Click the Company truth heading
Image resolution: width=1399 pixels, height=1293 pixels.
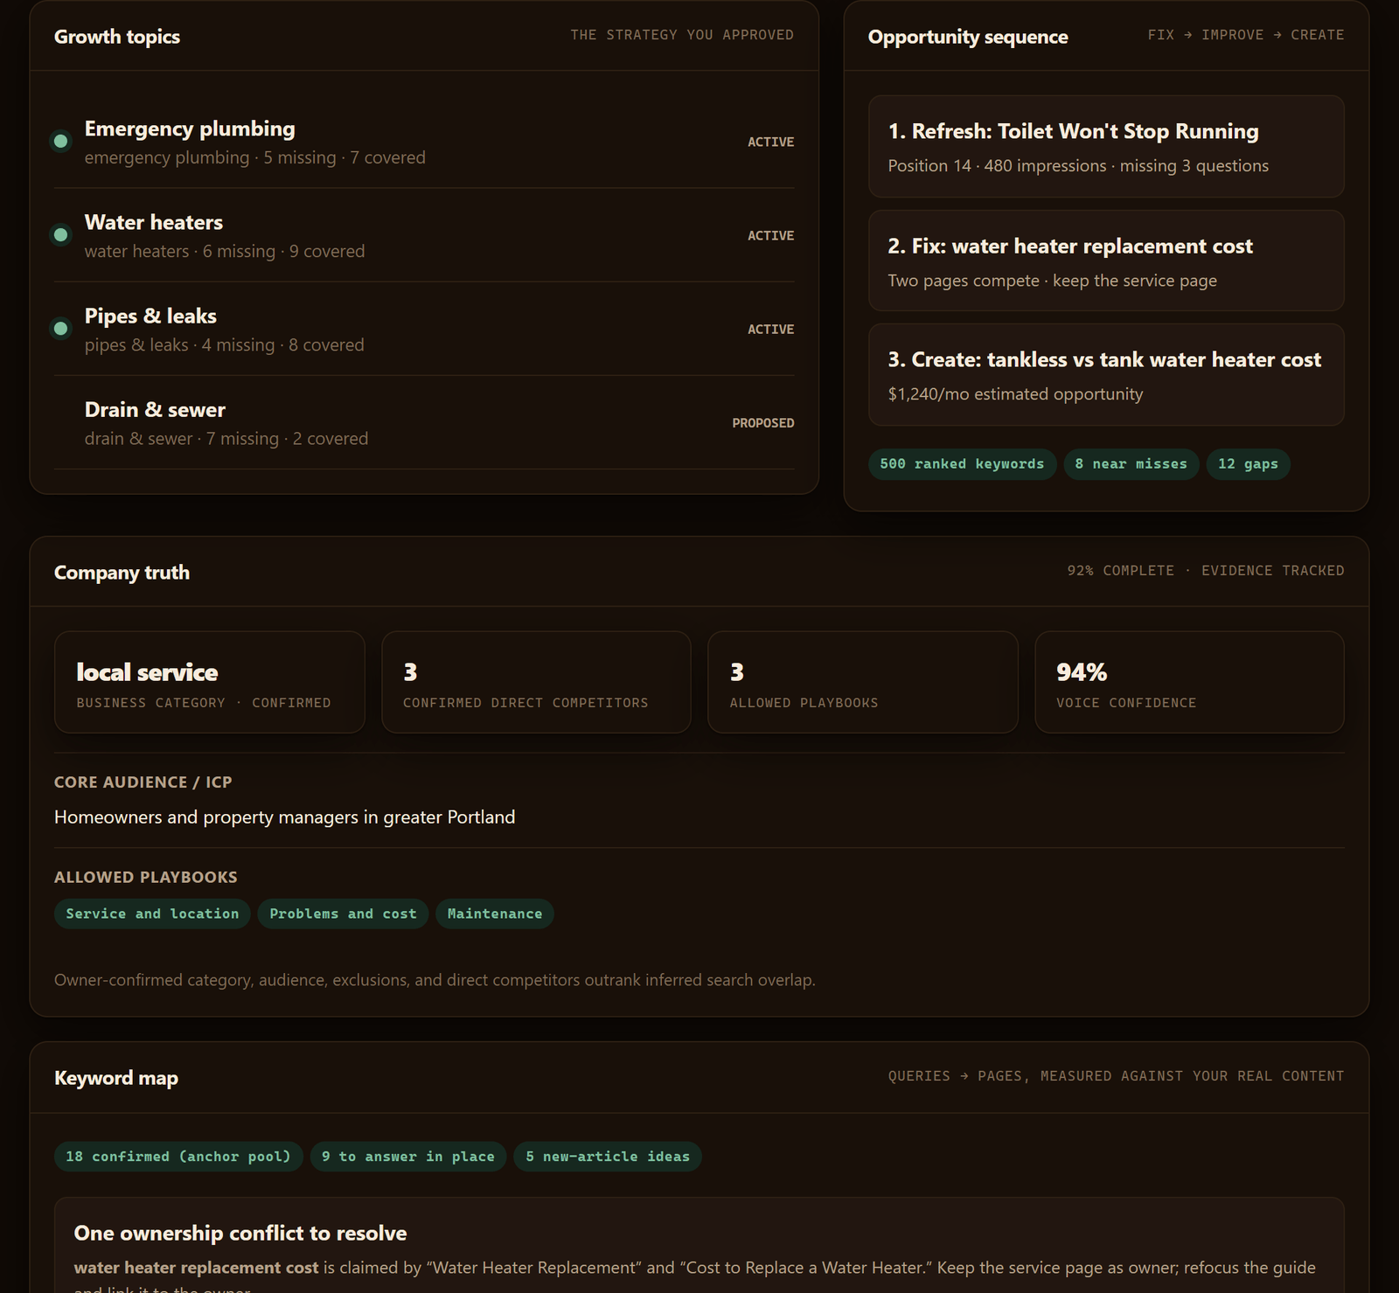point(122,573)
